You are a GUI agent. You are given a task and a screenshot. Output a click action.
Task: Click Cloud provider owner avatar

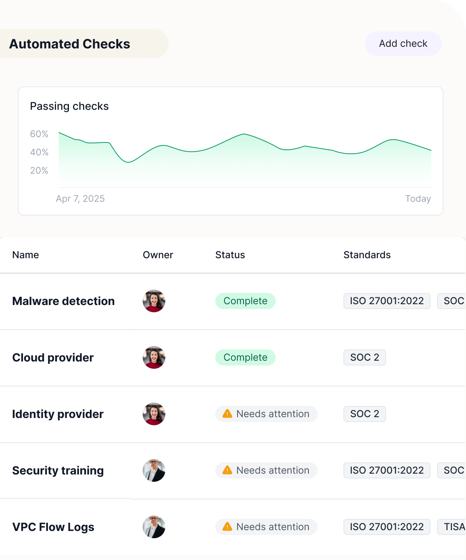click(x=154, y=357)
